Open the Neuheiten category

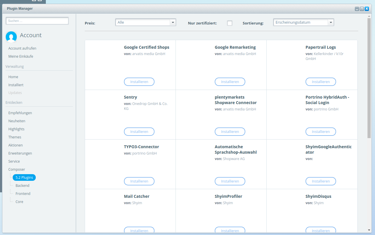click(x=17, y=121)
